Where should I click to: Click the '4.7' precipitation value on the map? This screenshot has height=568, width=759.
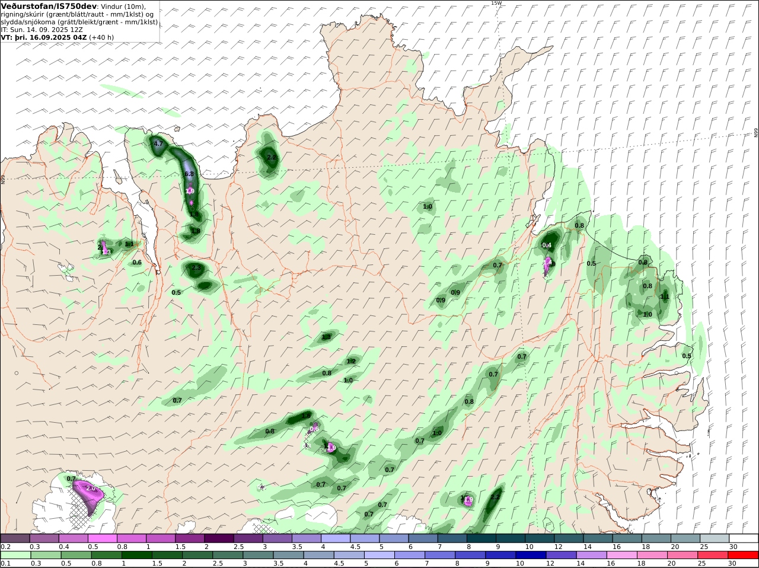coord(158,143)
